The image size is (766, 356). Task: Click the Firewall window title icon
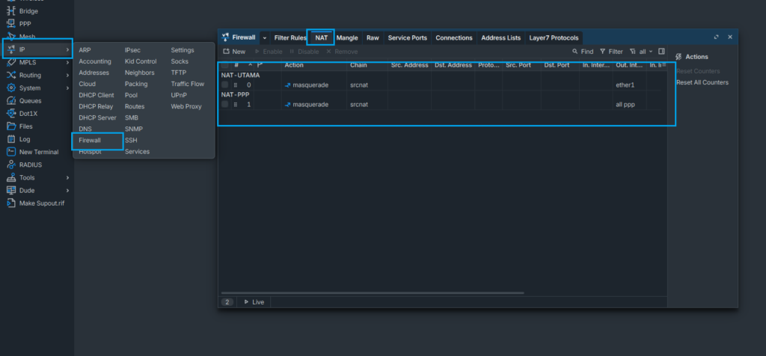click(225, 37)
